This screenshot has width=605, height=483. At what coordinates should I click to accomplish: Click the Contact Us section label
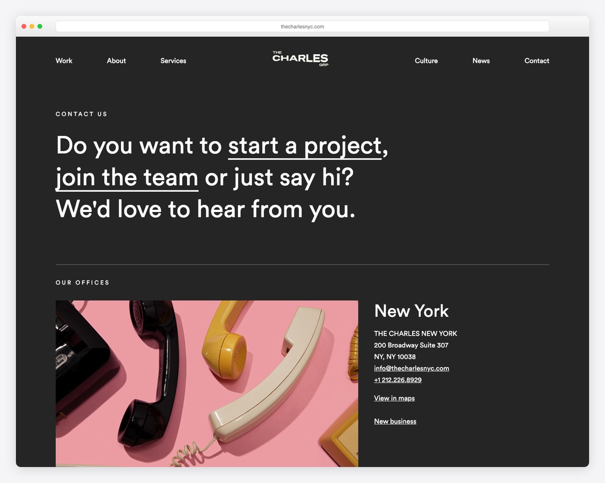[x=82, y=114]
